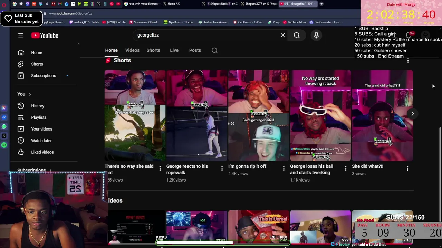Open the 'File Converter' bookmark

click(326, 22)
